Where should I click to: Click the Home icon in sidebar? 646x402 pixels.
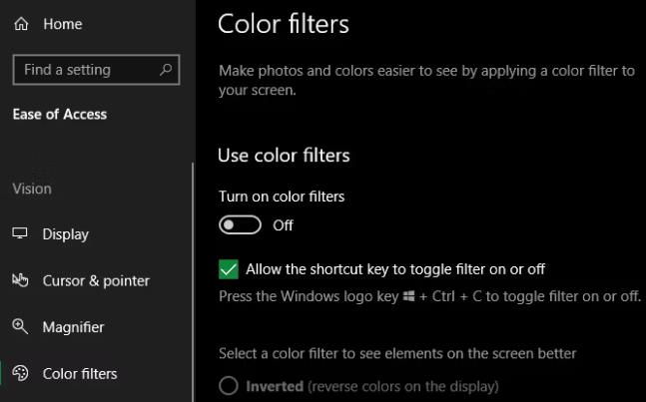pyautogui.click(x=21, y=24)
